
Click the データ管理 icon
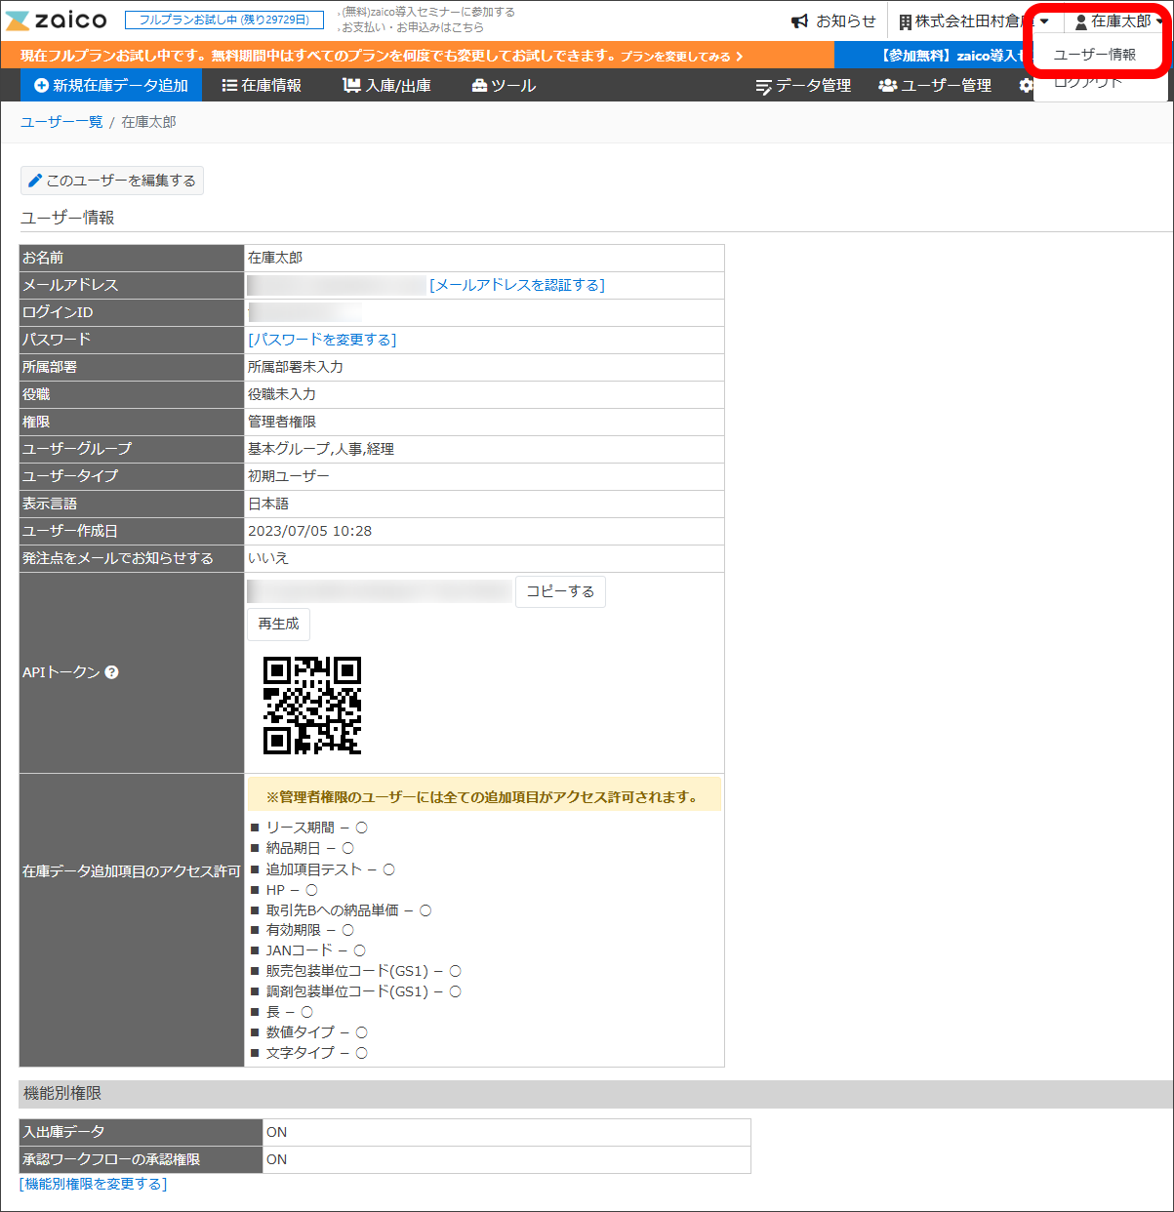click(x=765, y=85)
